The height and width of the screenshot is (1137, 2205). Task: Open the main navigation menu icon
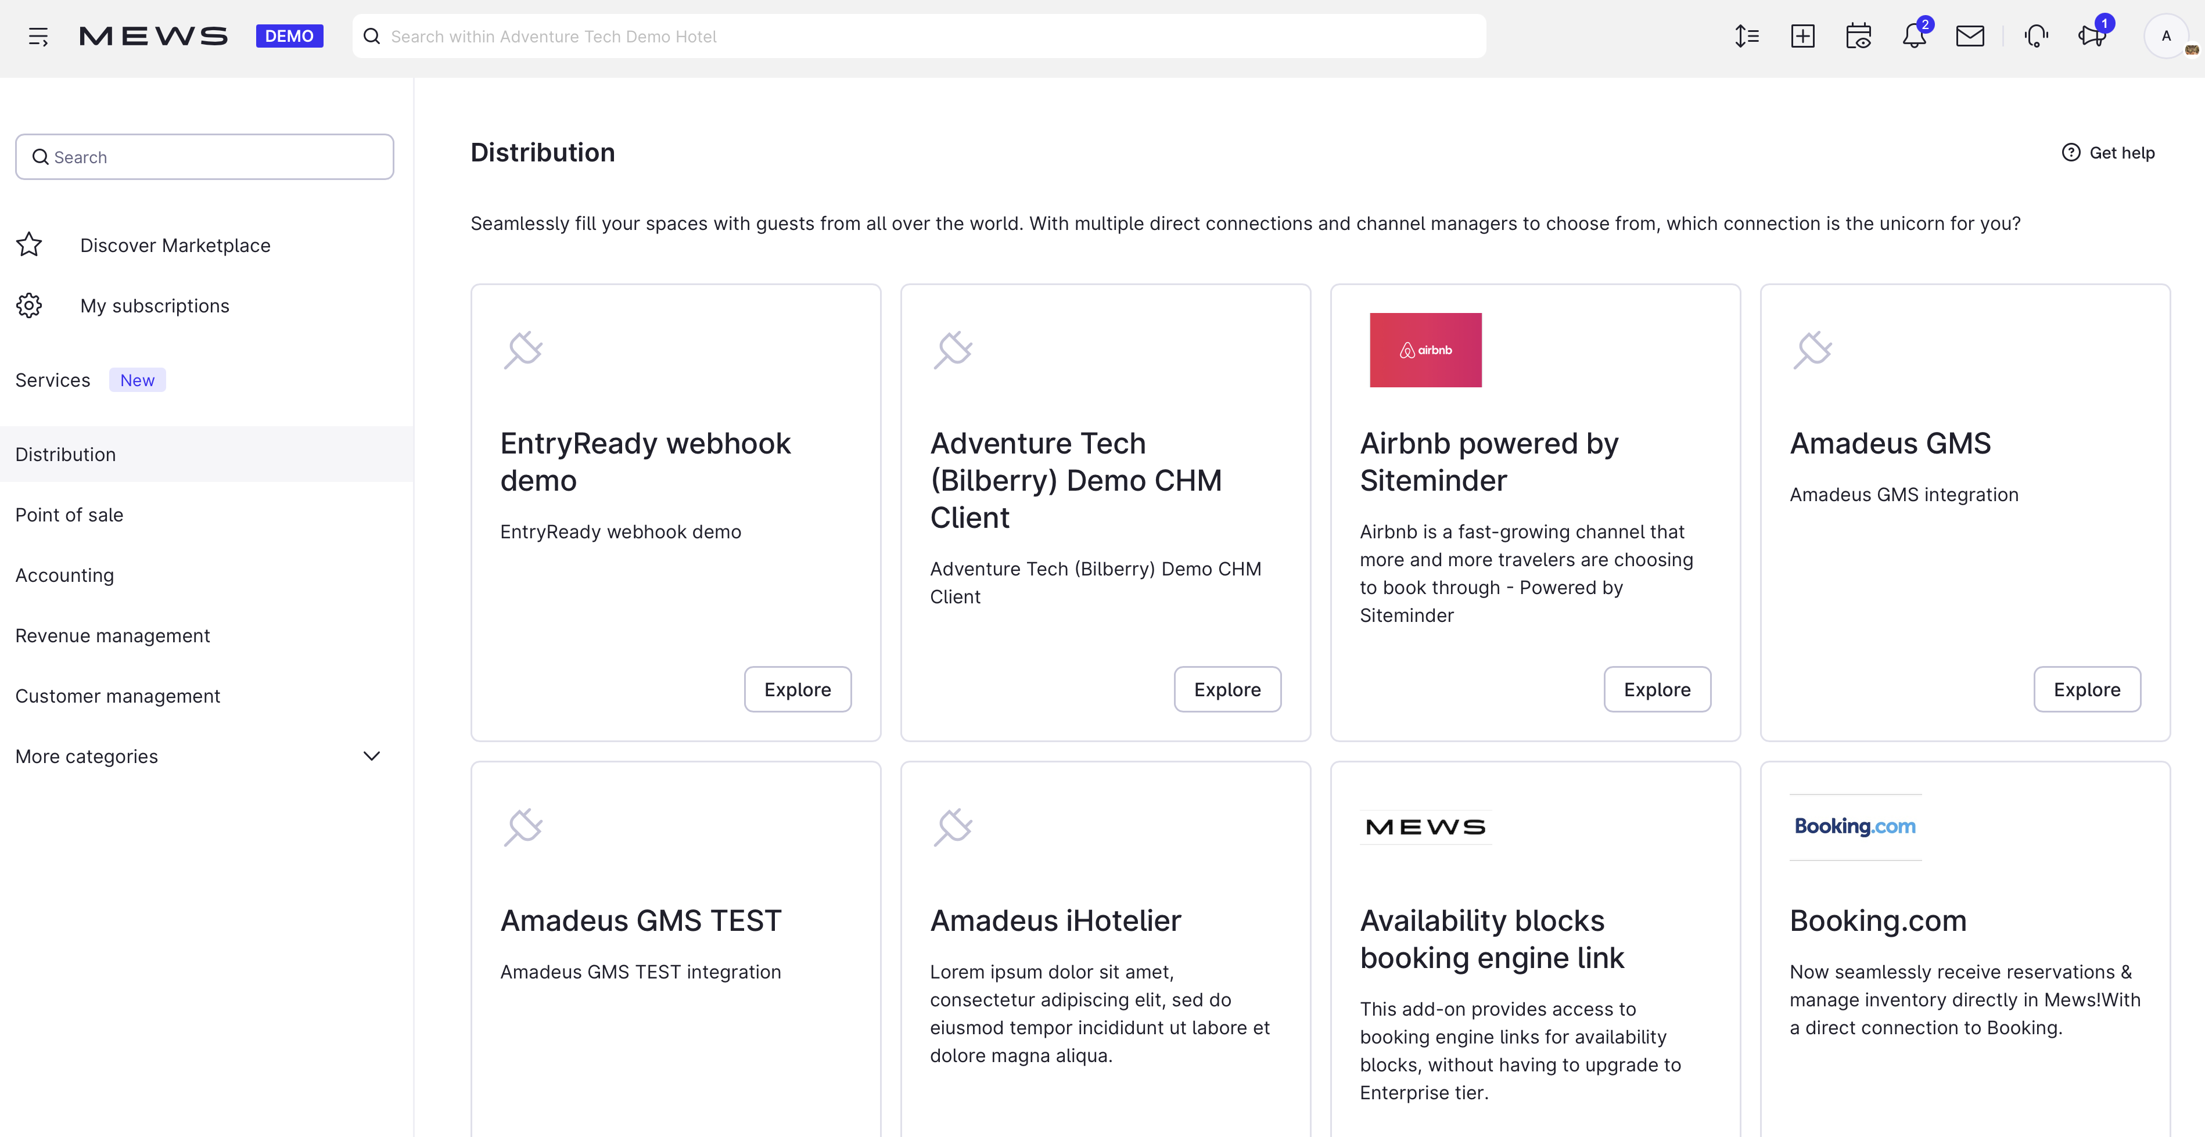(38, 36)
